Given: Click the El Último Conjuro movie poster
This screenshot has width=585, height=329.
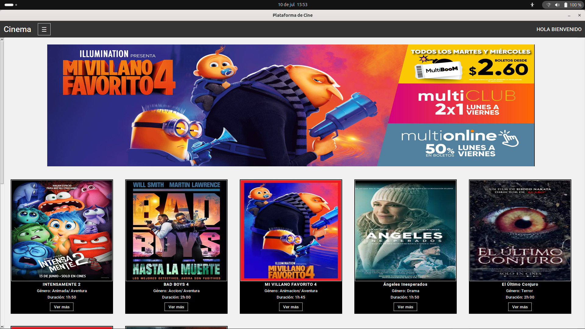Looking at the screenshot, I should point(520,230).
